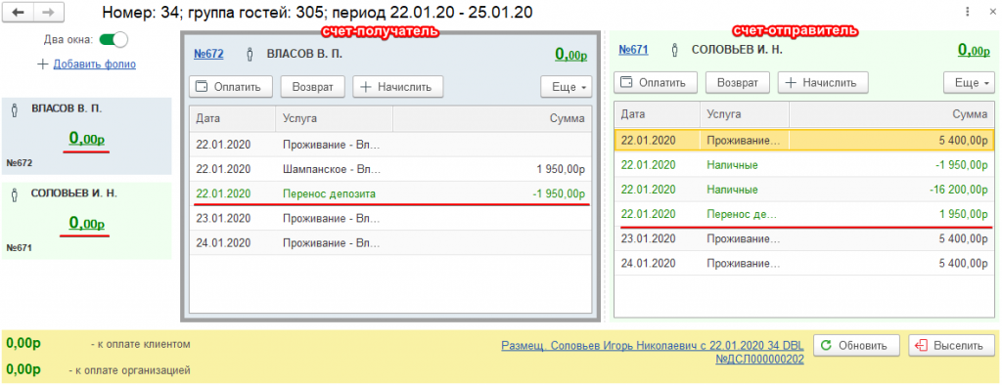Click the Обновить refresh button
The image size is (1002, 385).
coord(856,345)
